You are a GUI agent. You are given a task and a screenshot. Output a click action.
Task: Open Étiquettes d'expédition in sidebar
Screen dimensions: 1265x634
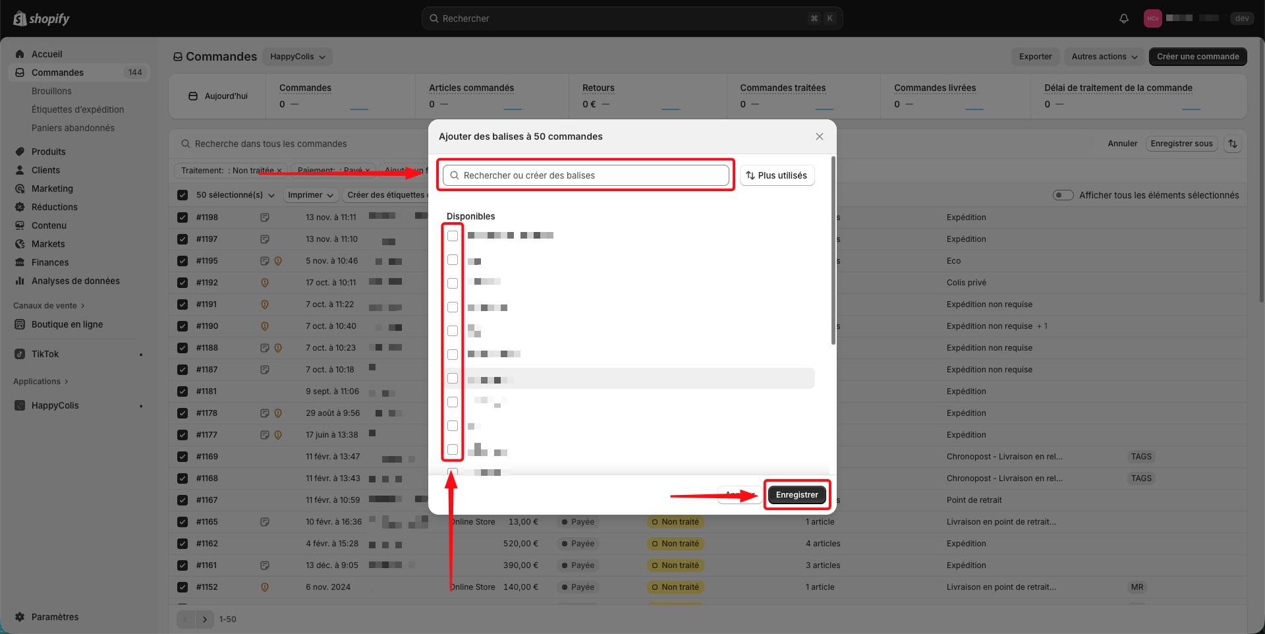[x=78, y=109]
